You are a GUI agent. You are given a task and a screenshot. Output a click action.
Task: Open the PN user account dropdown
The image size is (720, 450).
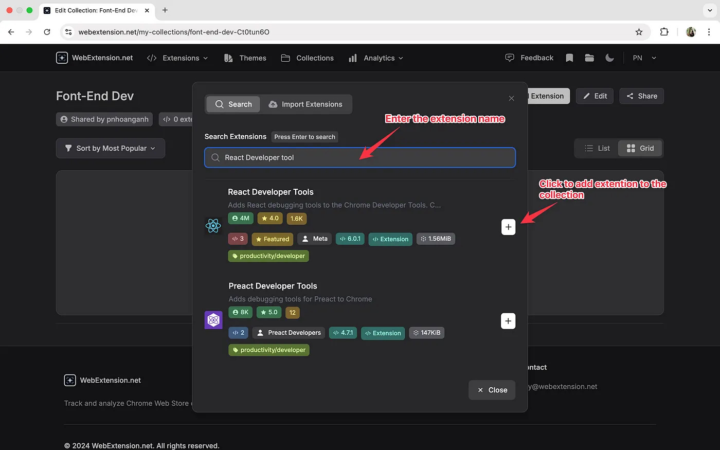click(x=644, y=58)
